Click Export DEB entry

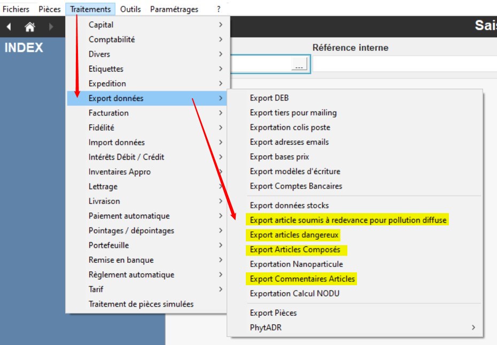(269, 98)
